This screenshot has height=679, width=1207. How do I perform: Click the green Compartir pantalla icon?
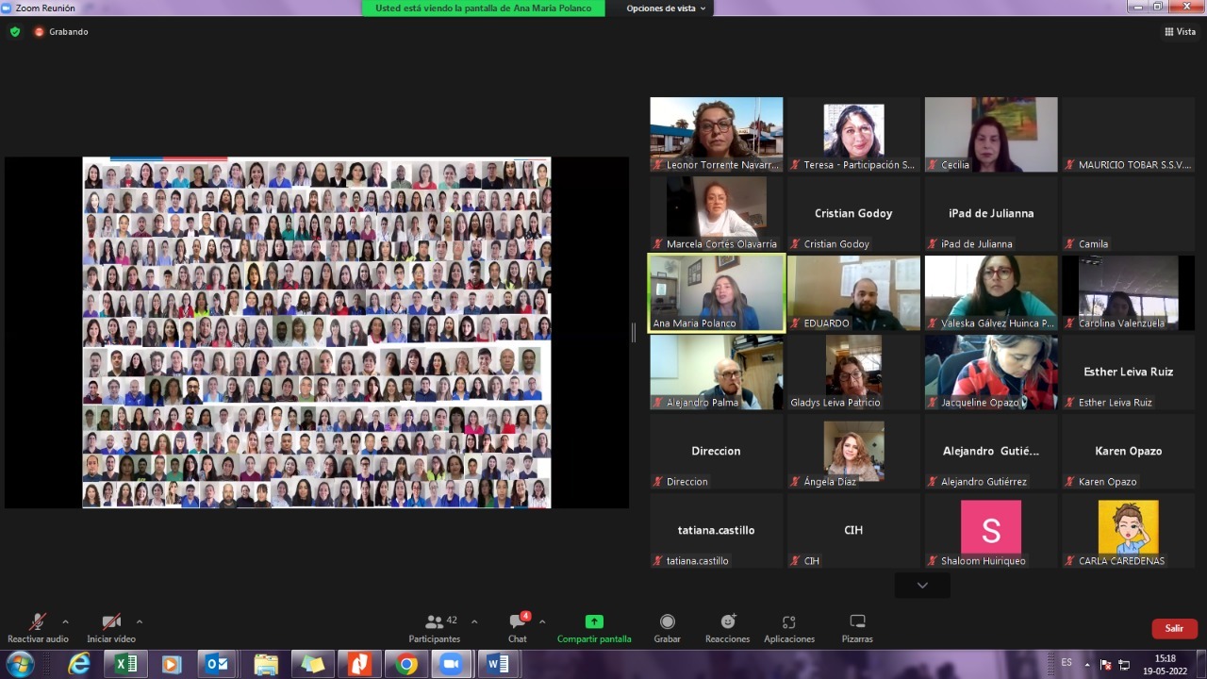pos(594,622)
